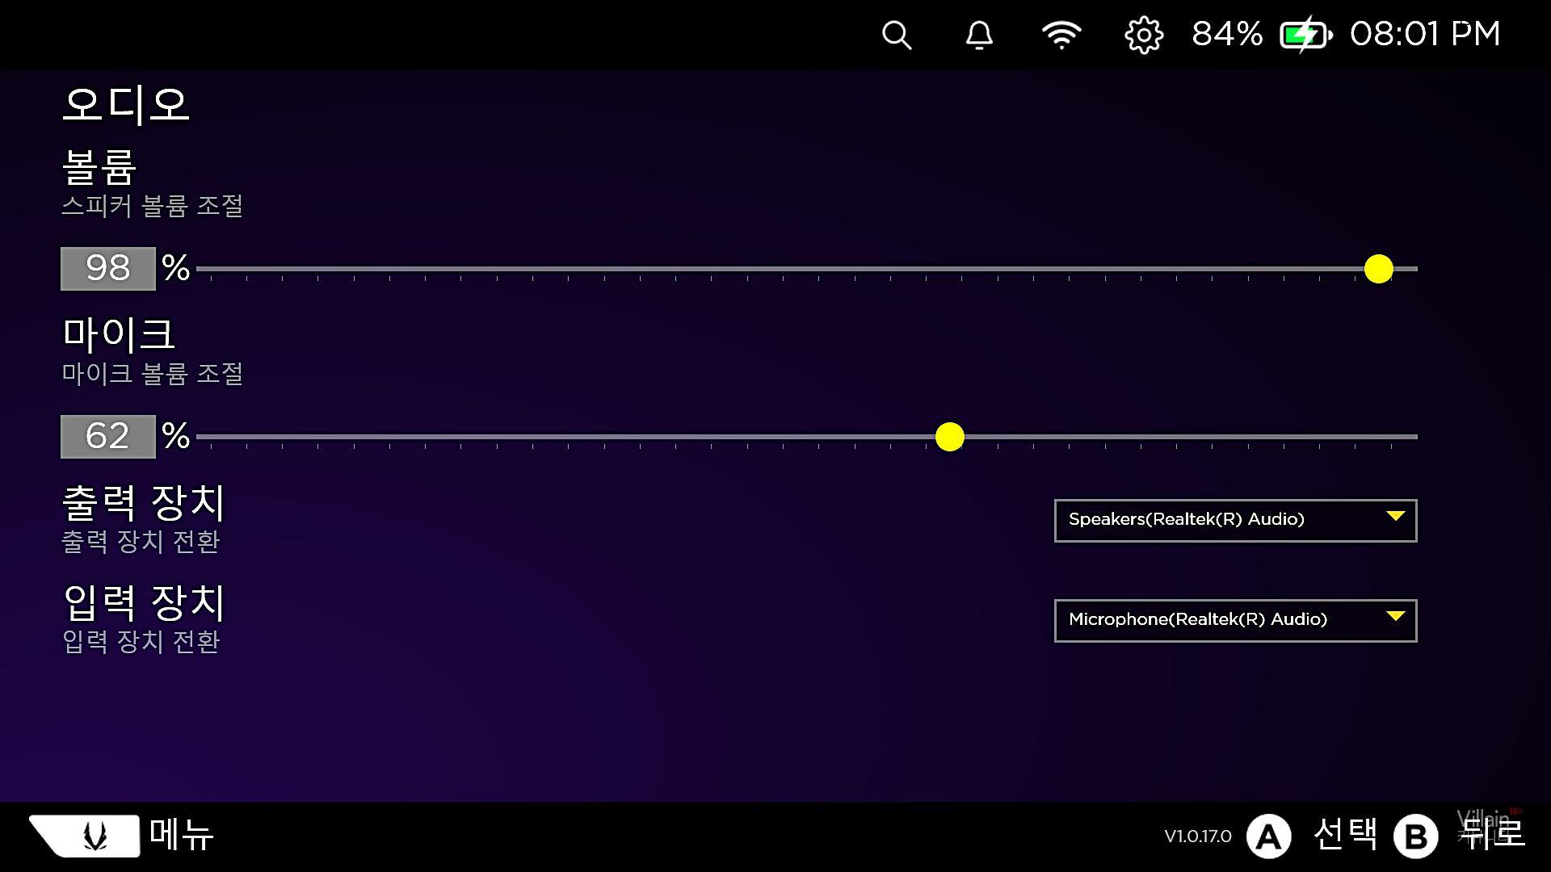This screenshot has width=1551, height=872.
Task: Click the microphone volume slider knob
Action: [x=949, y=437]
